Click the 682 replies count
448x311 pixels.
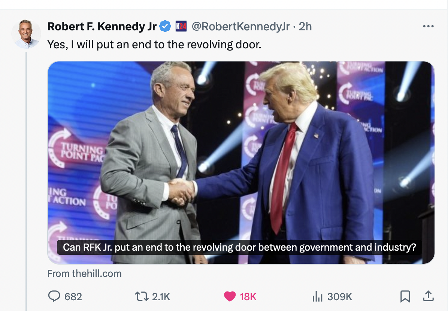(73, 297)
